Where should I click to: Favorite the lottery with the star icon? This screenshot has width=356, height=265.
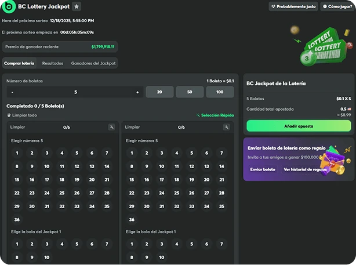click(x=77, y=6)
